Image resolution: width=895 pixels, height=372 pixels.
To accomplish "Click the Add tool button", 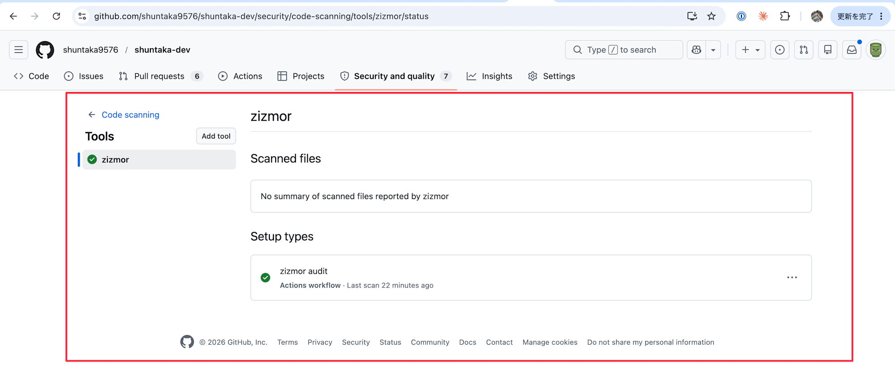I will click(216, 136).
